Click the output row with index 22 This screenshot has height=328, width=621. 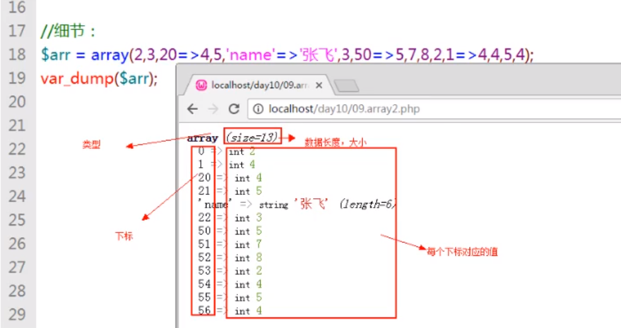tap(230, 218)
